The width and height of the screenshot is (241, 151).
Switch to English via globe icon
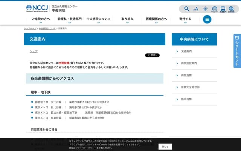[x=214, y=9]
